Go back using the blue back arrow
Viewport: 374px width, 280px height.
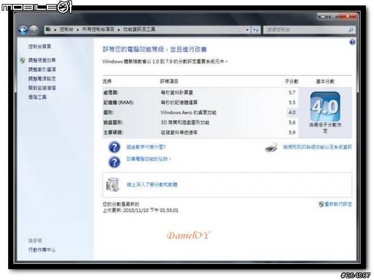click(23, 30)
